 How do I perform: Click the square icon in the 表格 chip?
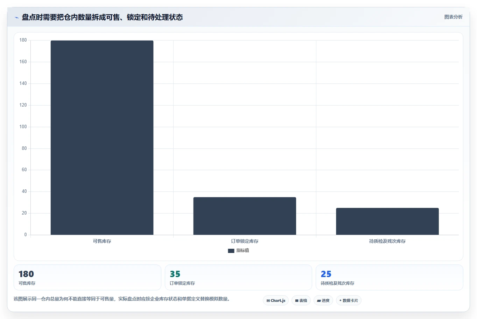point(297,300)
